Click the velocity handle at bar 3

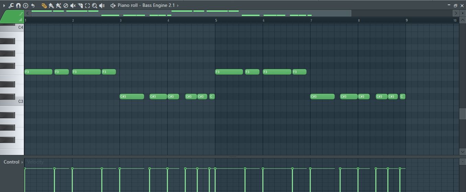(120, 168)
